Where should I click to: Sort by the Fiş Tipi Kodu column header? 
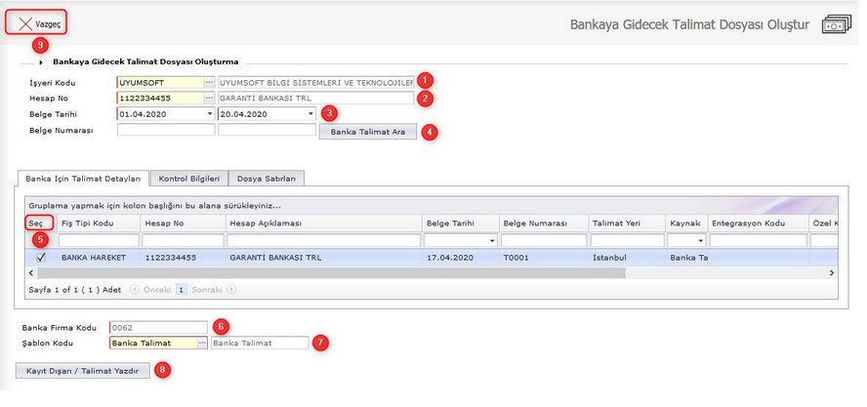point(88,224)
